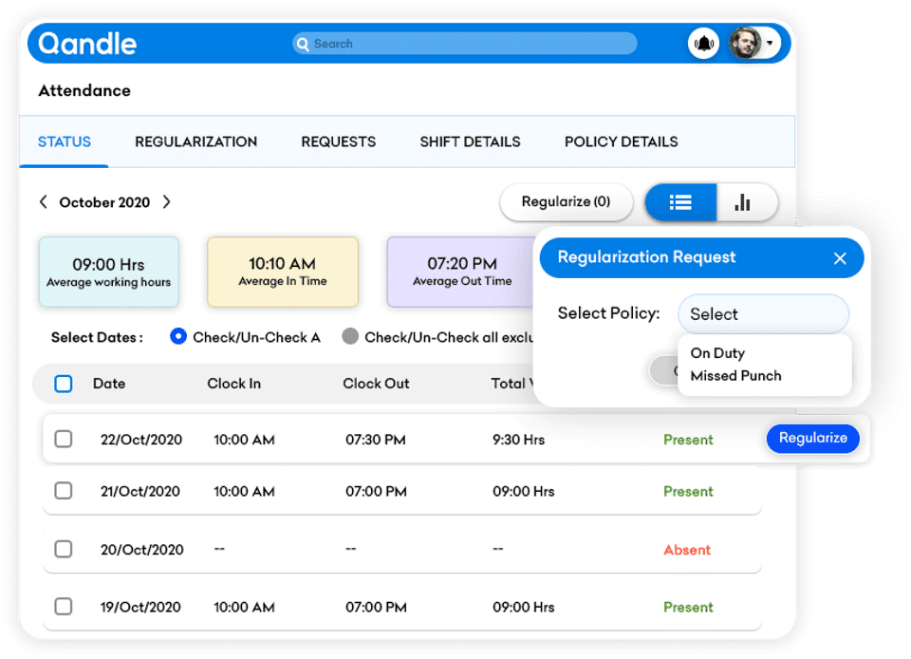The image size is (911, 659).
Task: Click the Regularize (0) button
Action: point(566,201)
